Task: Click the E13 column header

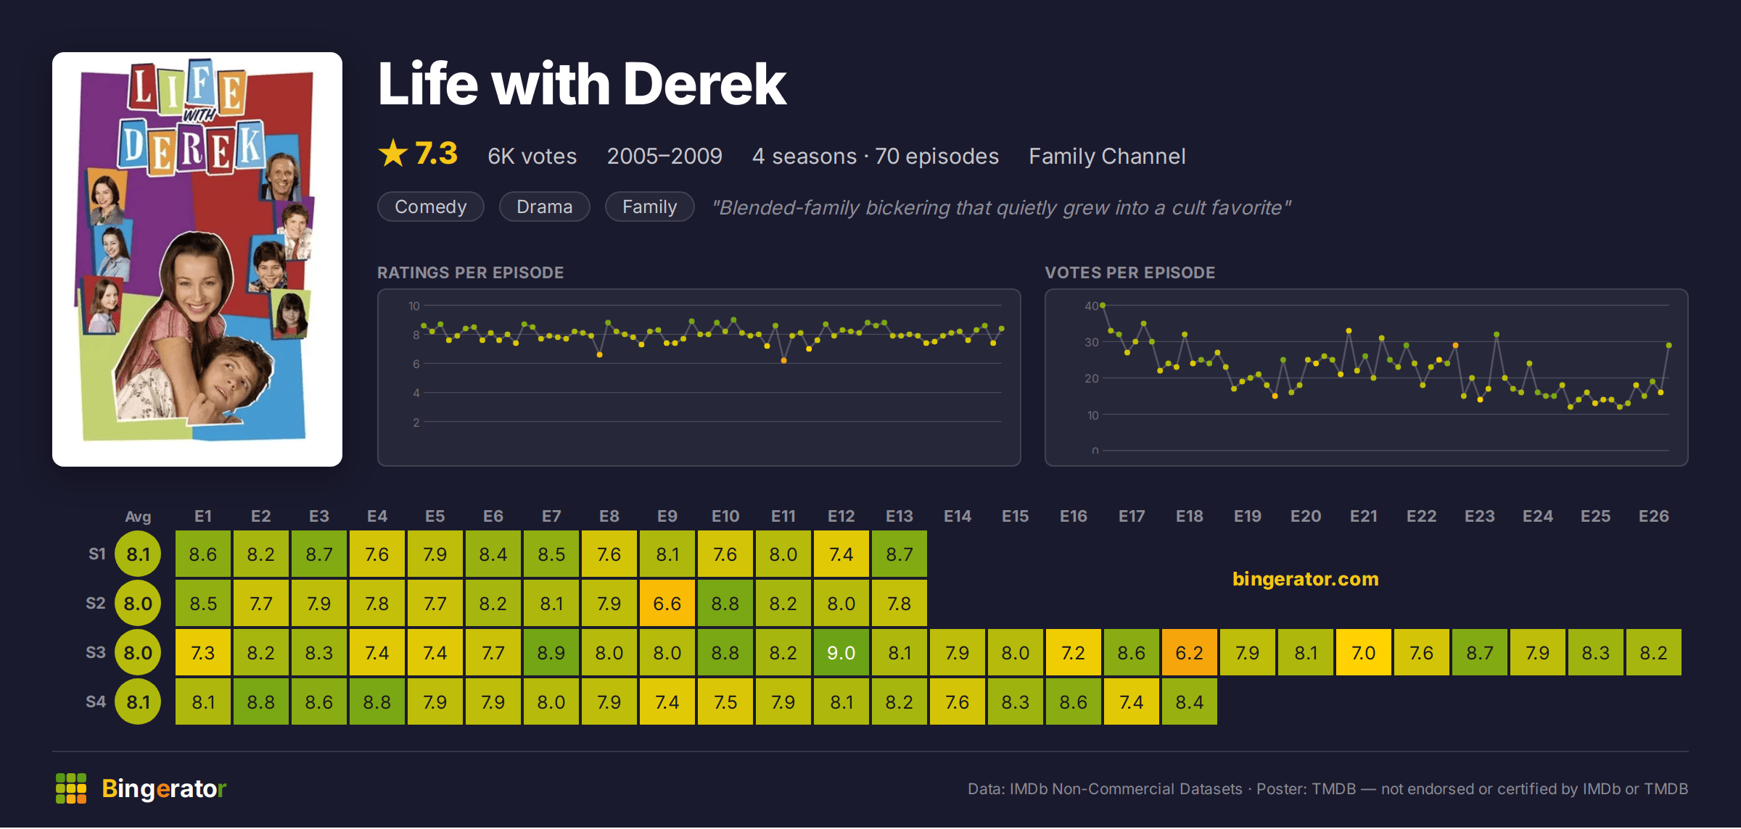Action: pyautogui.click(x=900, y=517)
